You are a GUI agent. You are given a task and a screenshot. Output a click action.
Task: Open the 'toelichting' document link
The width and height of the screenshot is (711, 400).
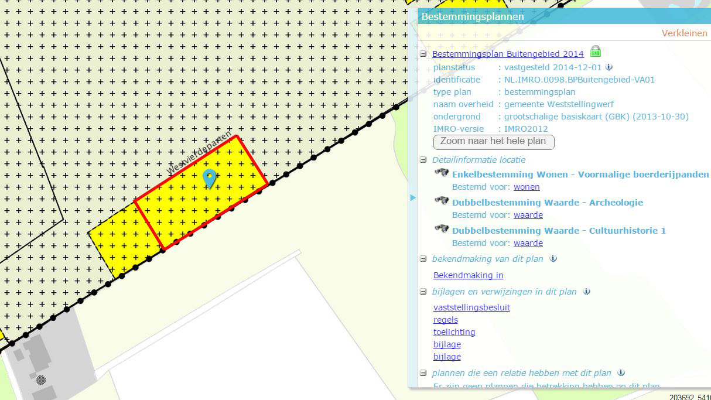coord(454,332)
